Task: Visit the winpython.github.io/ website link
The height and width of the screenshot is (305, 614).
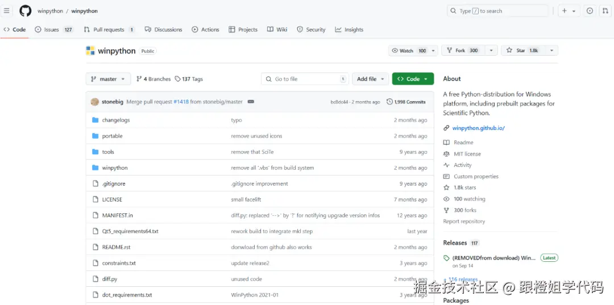Action: click(x=479, y=128)
